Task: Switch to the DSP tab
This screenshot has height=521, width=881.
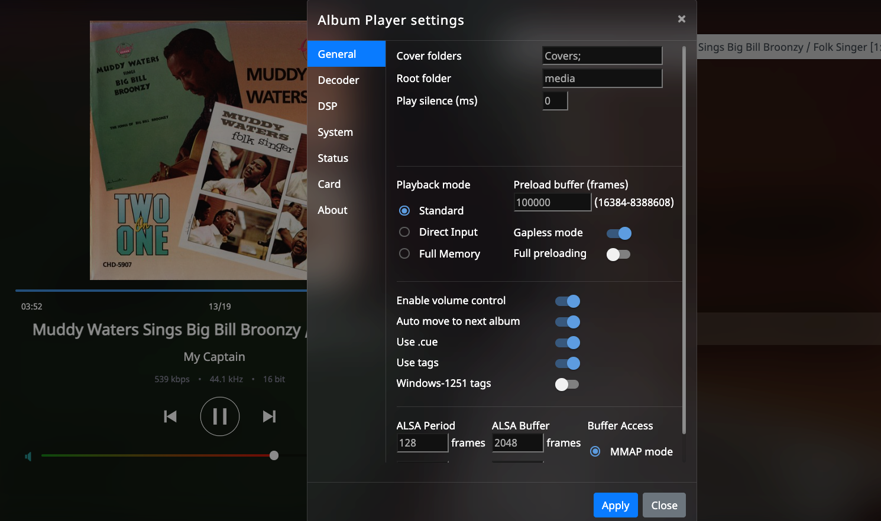Action: click(x=346, y=106)
